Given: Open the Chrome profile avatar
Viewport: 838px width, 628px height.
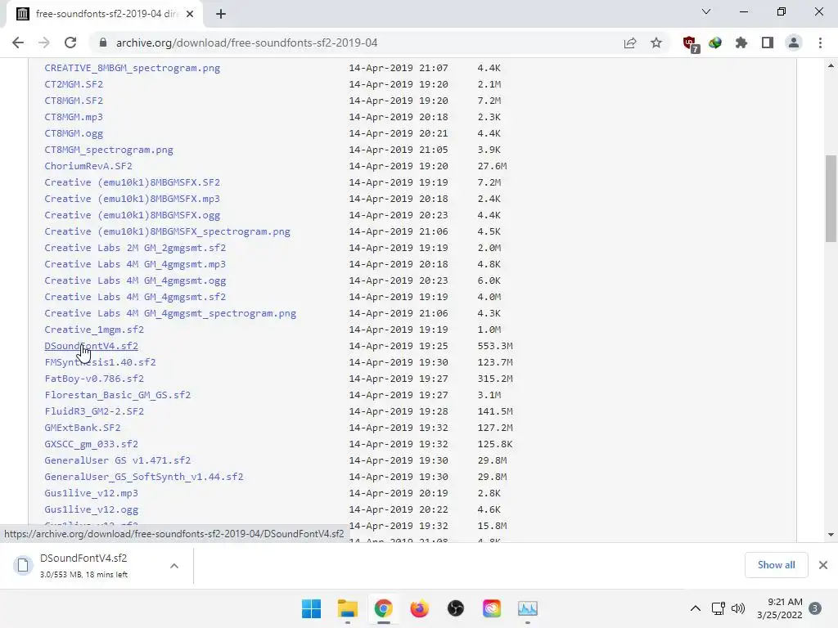Looking at the screenshot, I should point(794,43).
